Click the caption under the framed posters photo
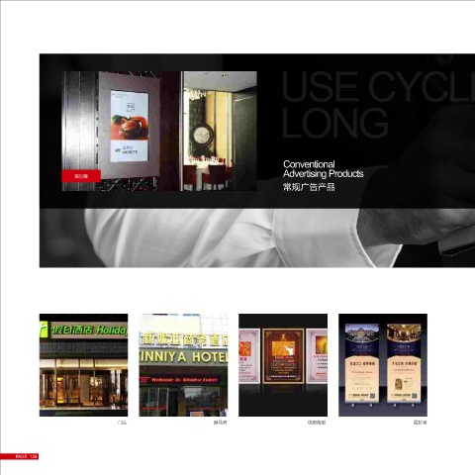 tap(317, 423)
